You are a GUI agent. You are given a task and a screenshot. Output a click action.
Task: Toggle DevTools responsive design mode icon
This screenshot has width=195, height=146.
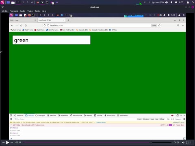(x=178, y=115)
